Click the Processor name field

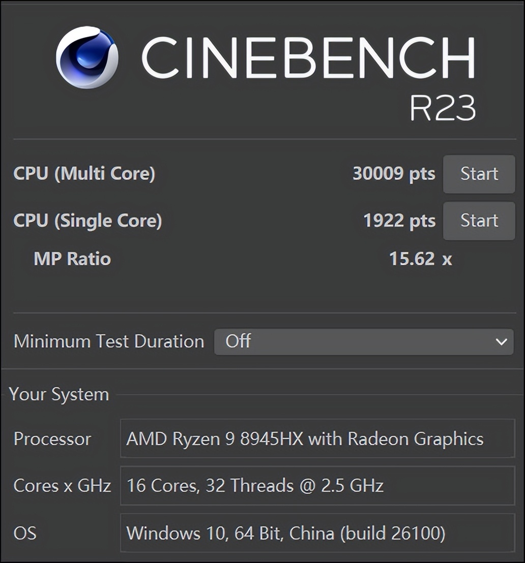pyautogui.click(x=317, y=439)
